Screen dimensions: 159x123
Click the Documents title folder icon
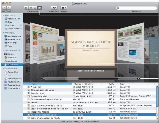73,4
